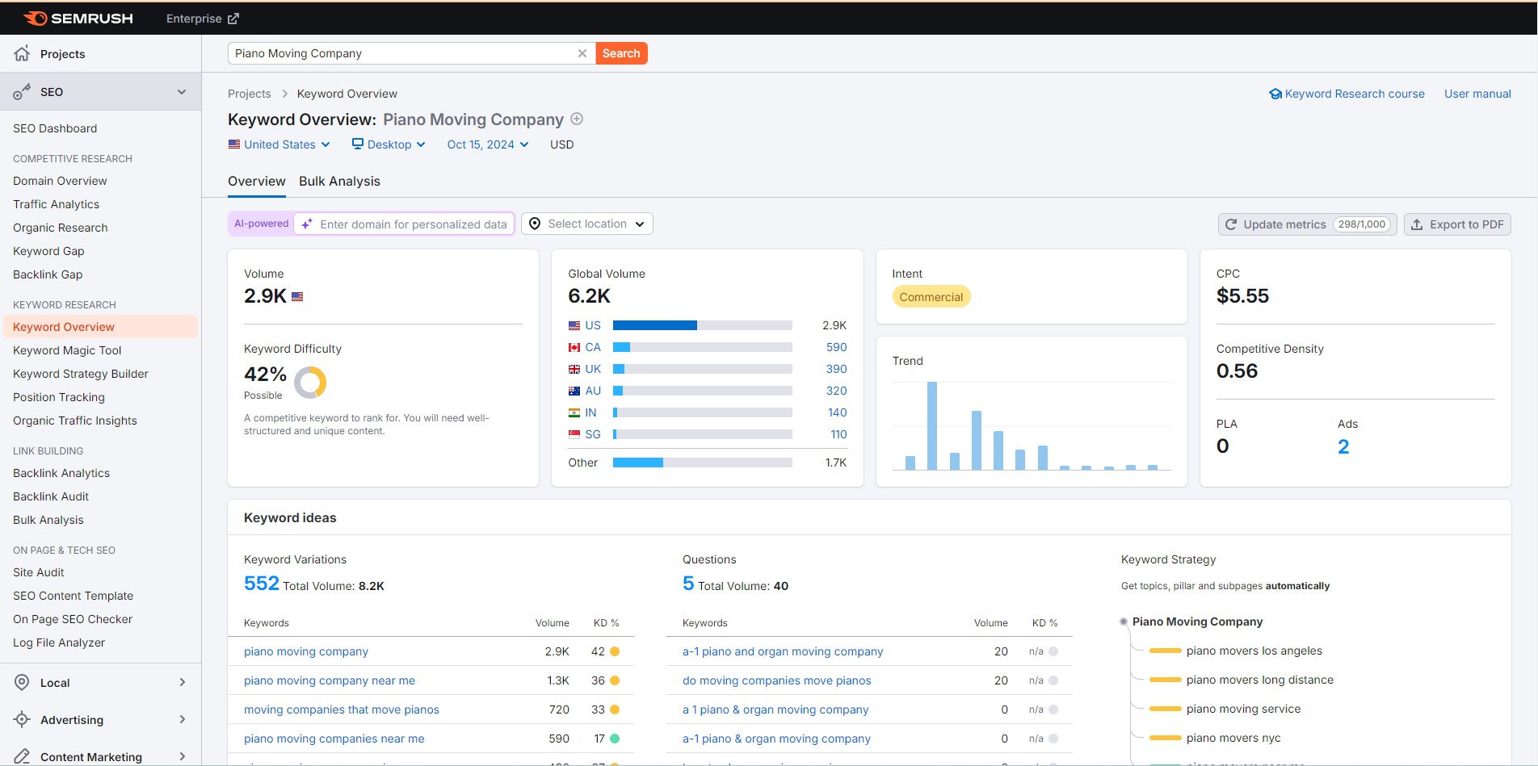The width and height of the screenshot is (1538, 766).
Task: Click the Keyword Difficulty donut chart
Action: click(x=310, y=383)
